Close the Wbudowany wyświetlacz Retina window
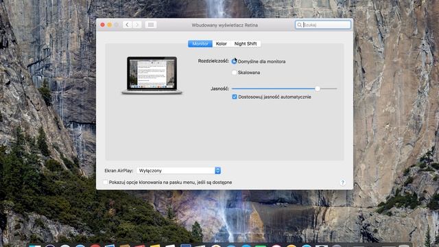The height and width of the screenshot is (247, 439). [x=102, y=25]
